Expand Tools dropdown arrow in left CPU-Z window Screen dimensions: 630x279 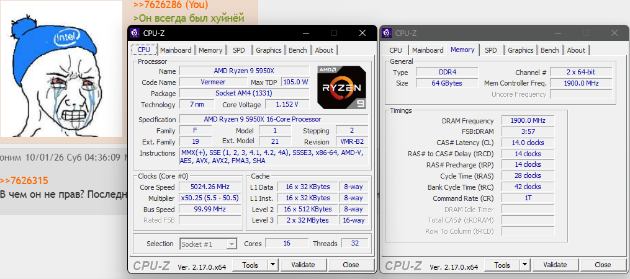coord(272,265)
